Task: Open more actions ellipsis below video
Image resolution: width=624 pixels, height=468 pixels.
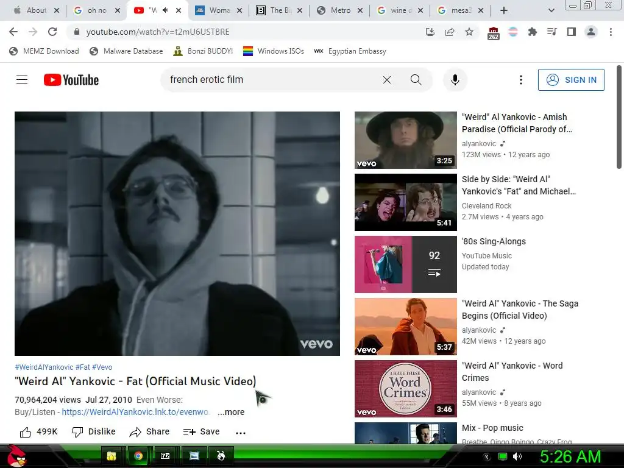Action: (x=241, y=433)
